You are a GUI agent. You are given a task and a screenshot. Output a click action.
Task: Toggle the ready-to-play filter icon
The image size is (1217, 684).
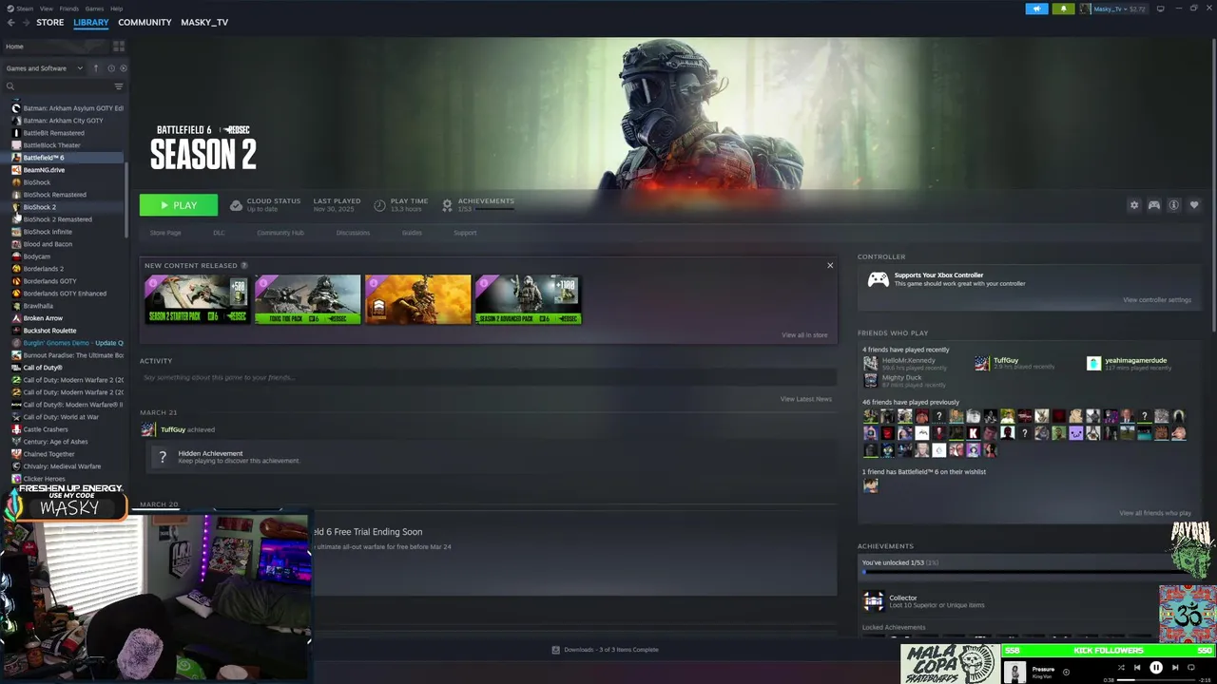click(x=124, y=68)
